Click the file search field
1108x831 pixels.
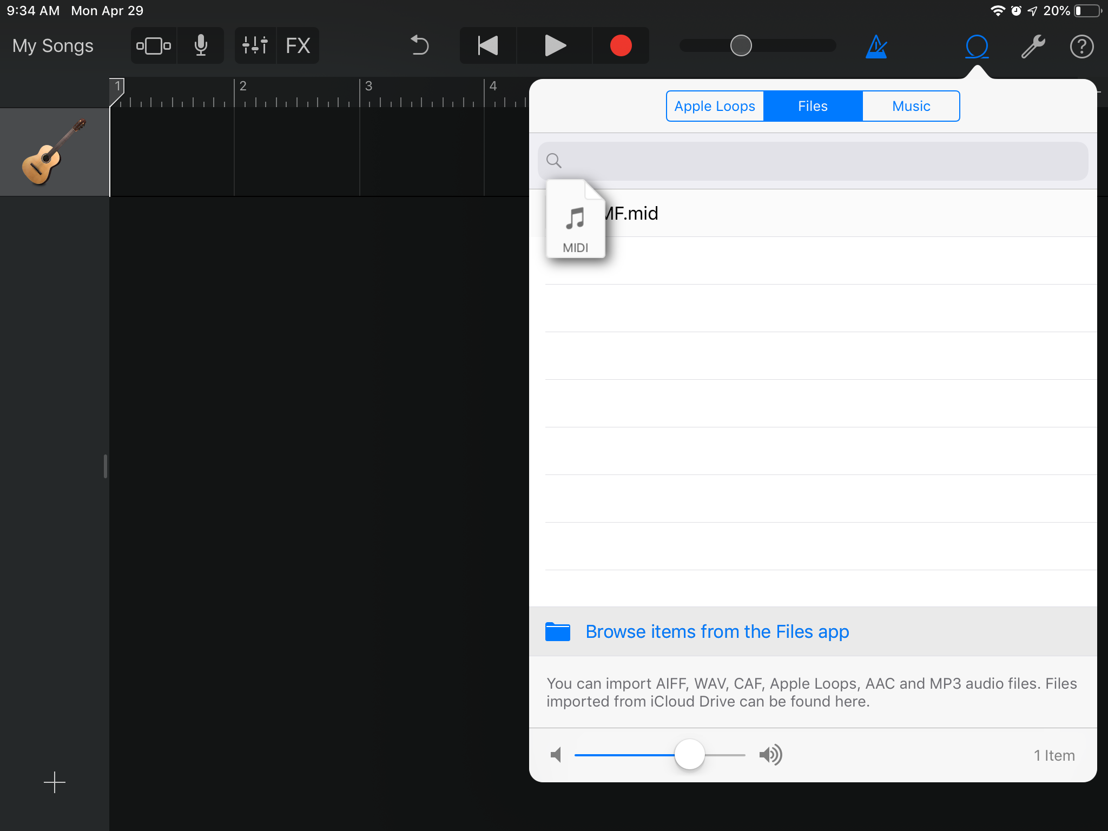[813, 161]
